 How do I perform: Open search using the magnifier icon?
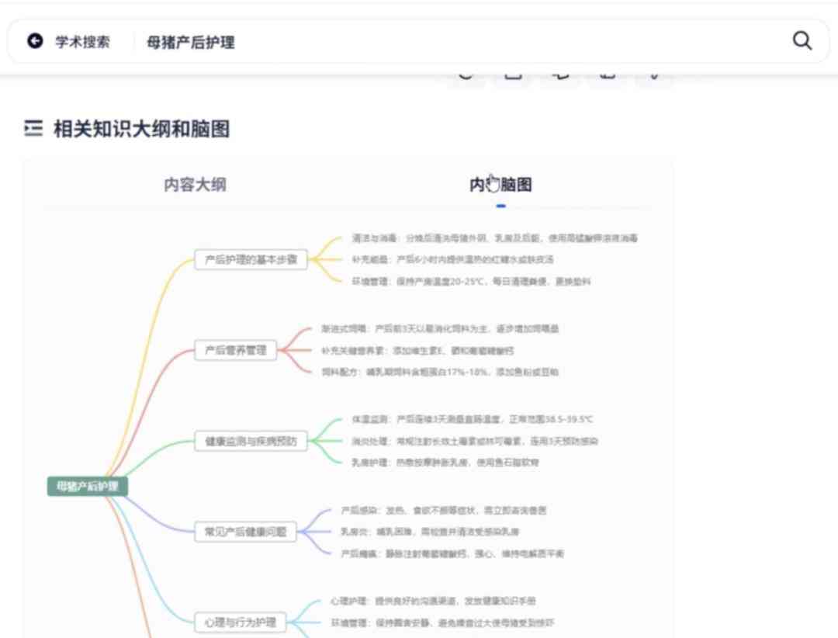[x=802, y=42]
